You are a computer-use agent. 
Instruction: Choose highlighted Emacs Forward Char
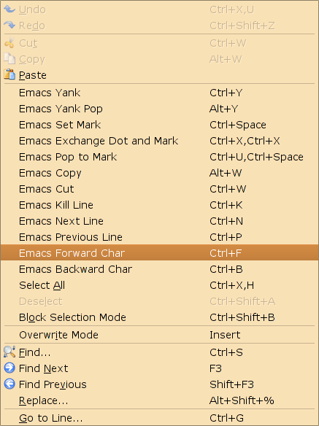tap(160, 252)
